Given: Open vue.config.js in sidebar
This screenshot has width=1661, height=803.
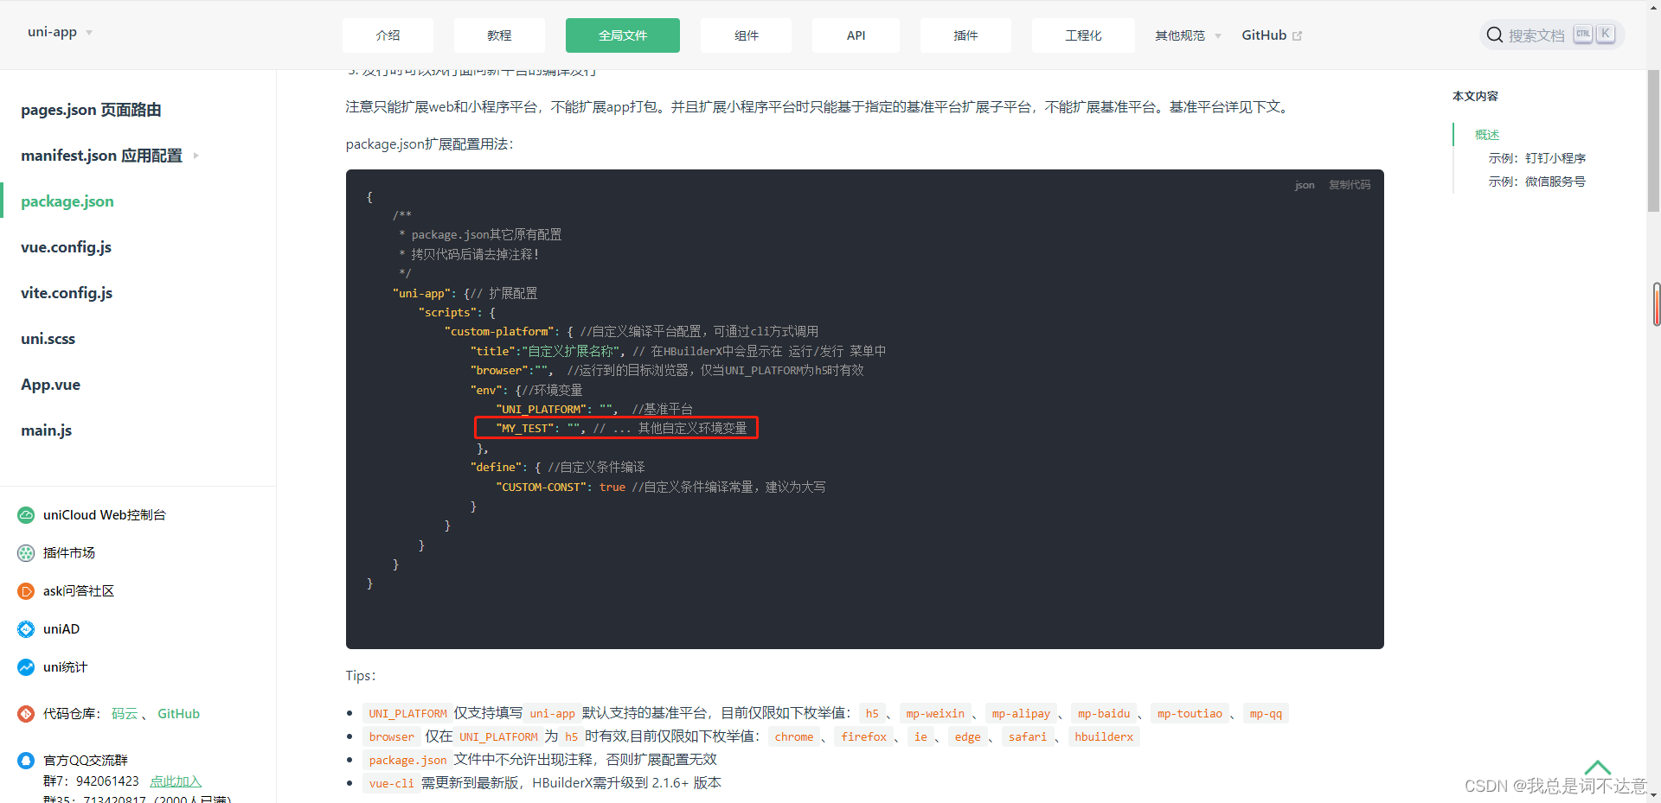Looking at the screenshot, I should (x=66, y=247).
